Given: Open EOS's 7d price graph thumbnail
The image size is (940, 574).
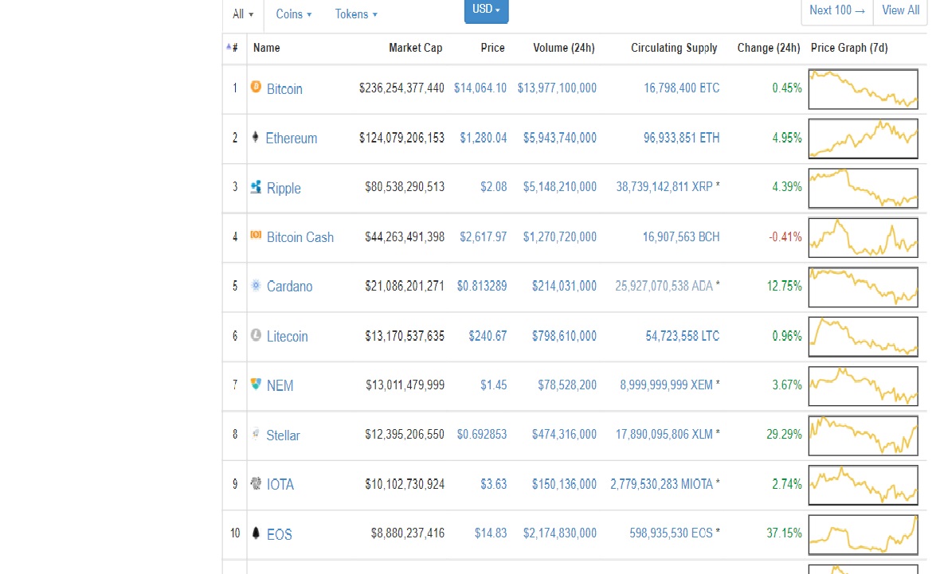Looking at the screenshot, I should click(x=863, y=534).
